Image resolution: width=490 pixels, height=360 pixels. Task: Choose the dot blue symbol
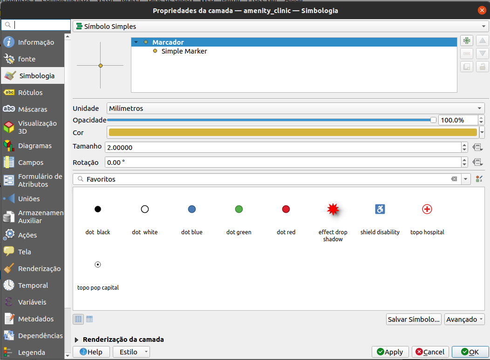(192, 218)
